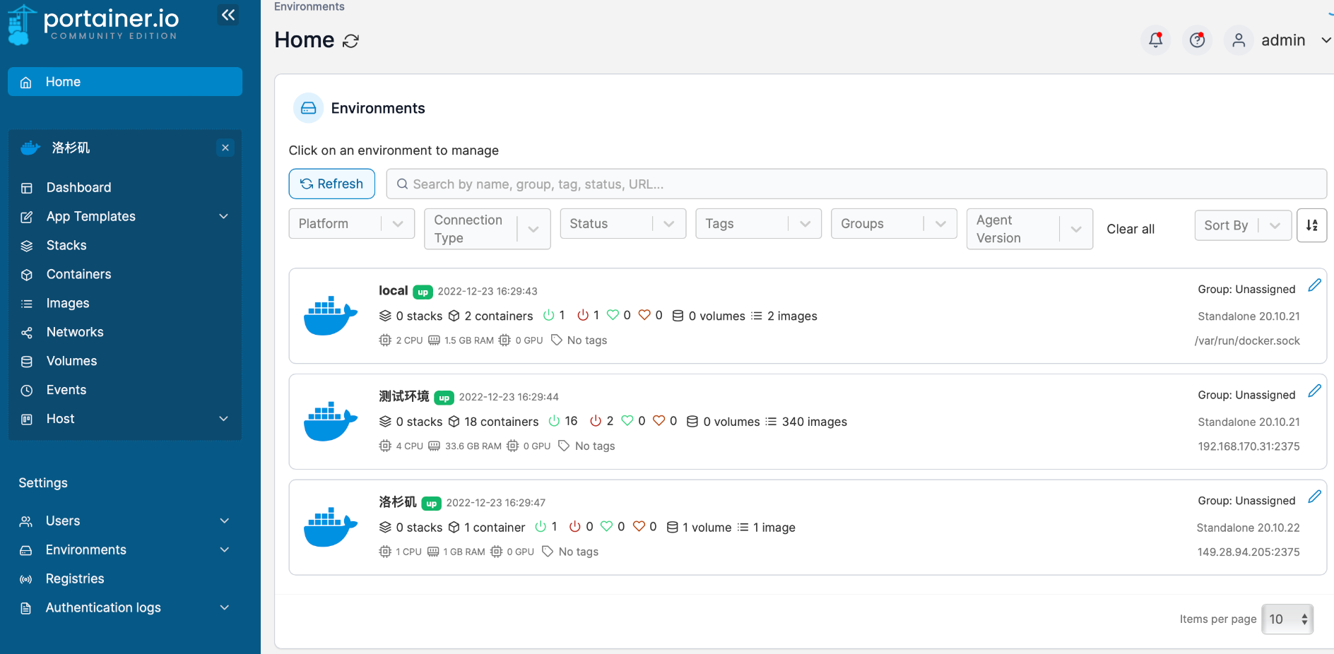The width and height of the screenshot is (1334, 654).
Task: Open the 洛杉矶 environment card by its name
Action: point(398,502)
